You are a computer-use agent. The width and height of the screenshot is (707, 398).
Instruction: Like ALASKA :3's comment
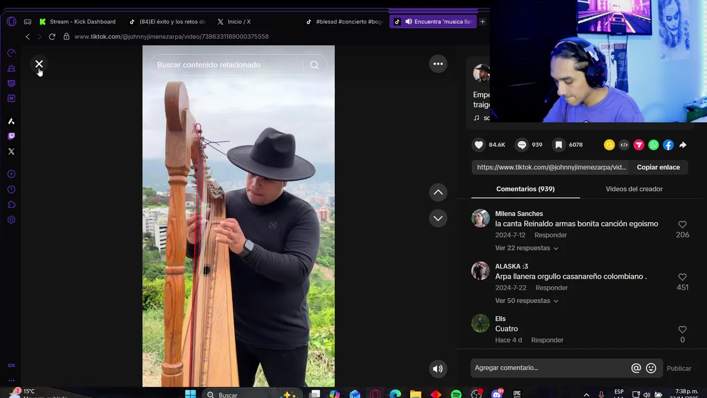pos(682,277)
